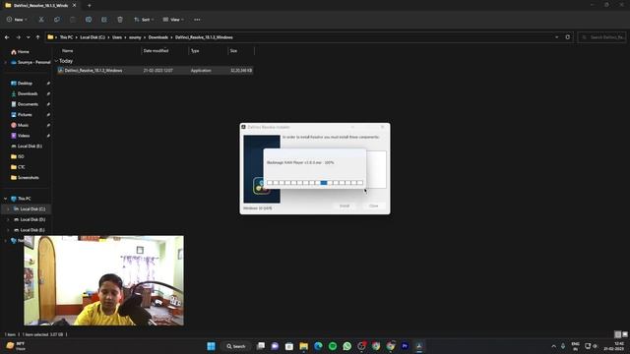Screen dimensions: 630x354
Task: Expand Local Disk (D:) tree node
Action: [8, 219]
